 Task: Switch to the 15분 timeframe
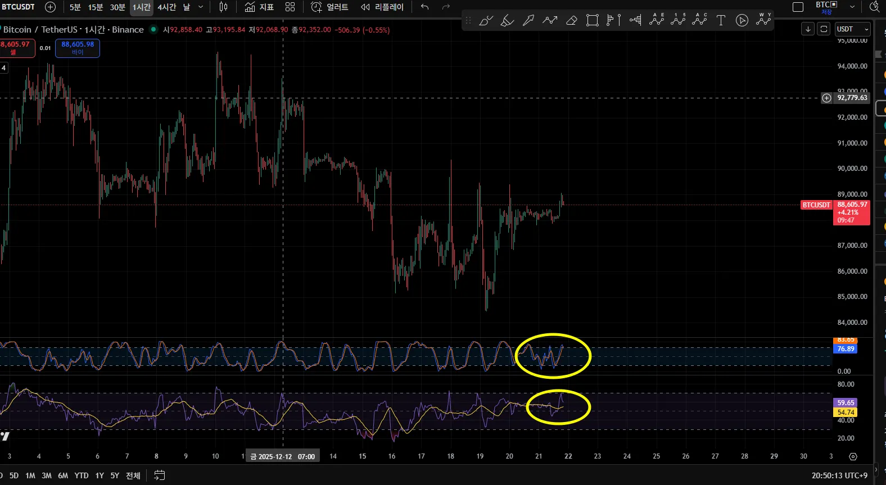tap(96, 7)
